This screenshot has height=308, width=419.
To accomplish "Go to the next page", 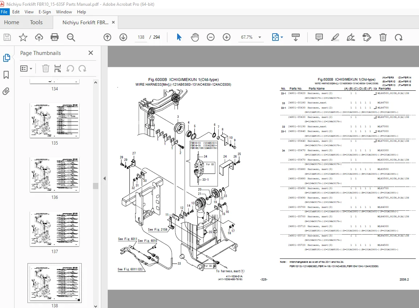I will coord(123,37).
